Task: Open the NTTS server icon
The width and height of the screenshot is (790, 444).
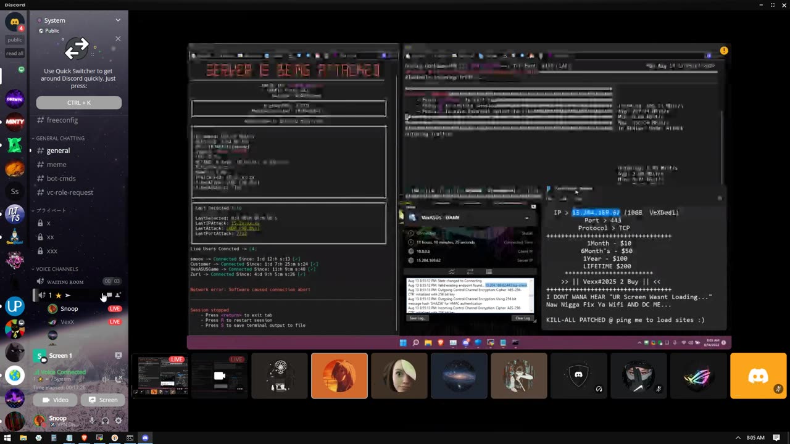Action: (x=15, y=214)
